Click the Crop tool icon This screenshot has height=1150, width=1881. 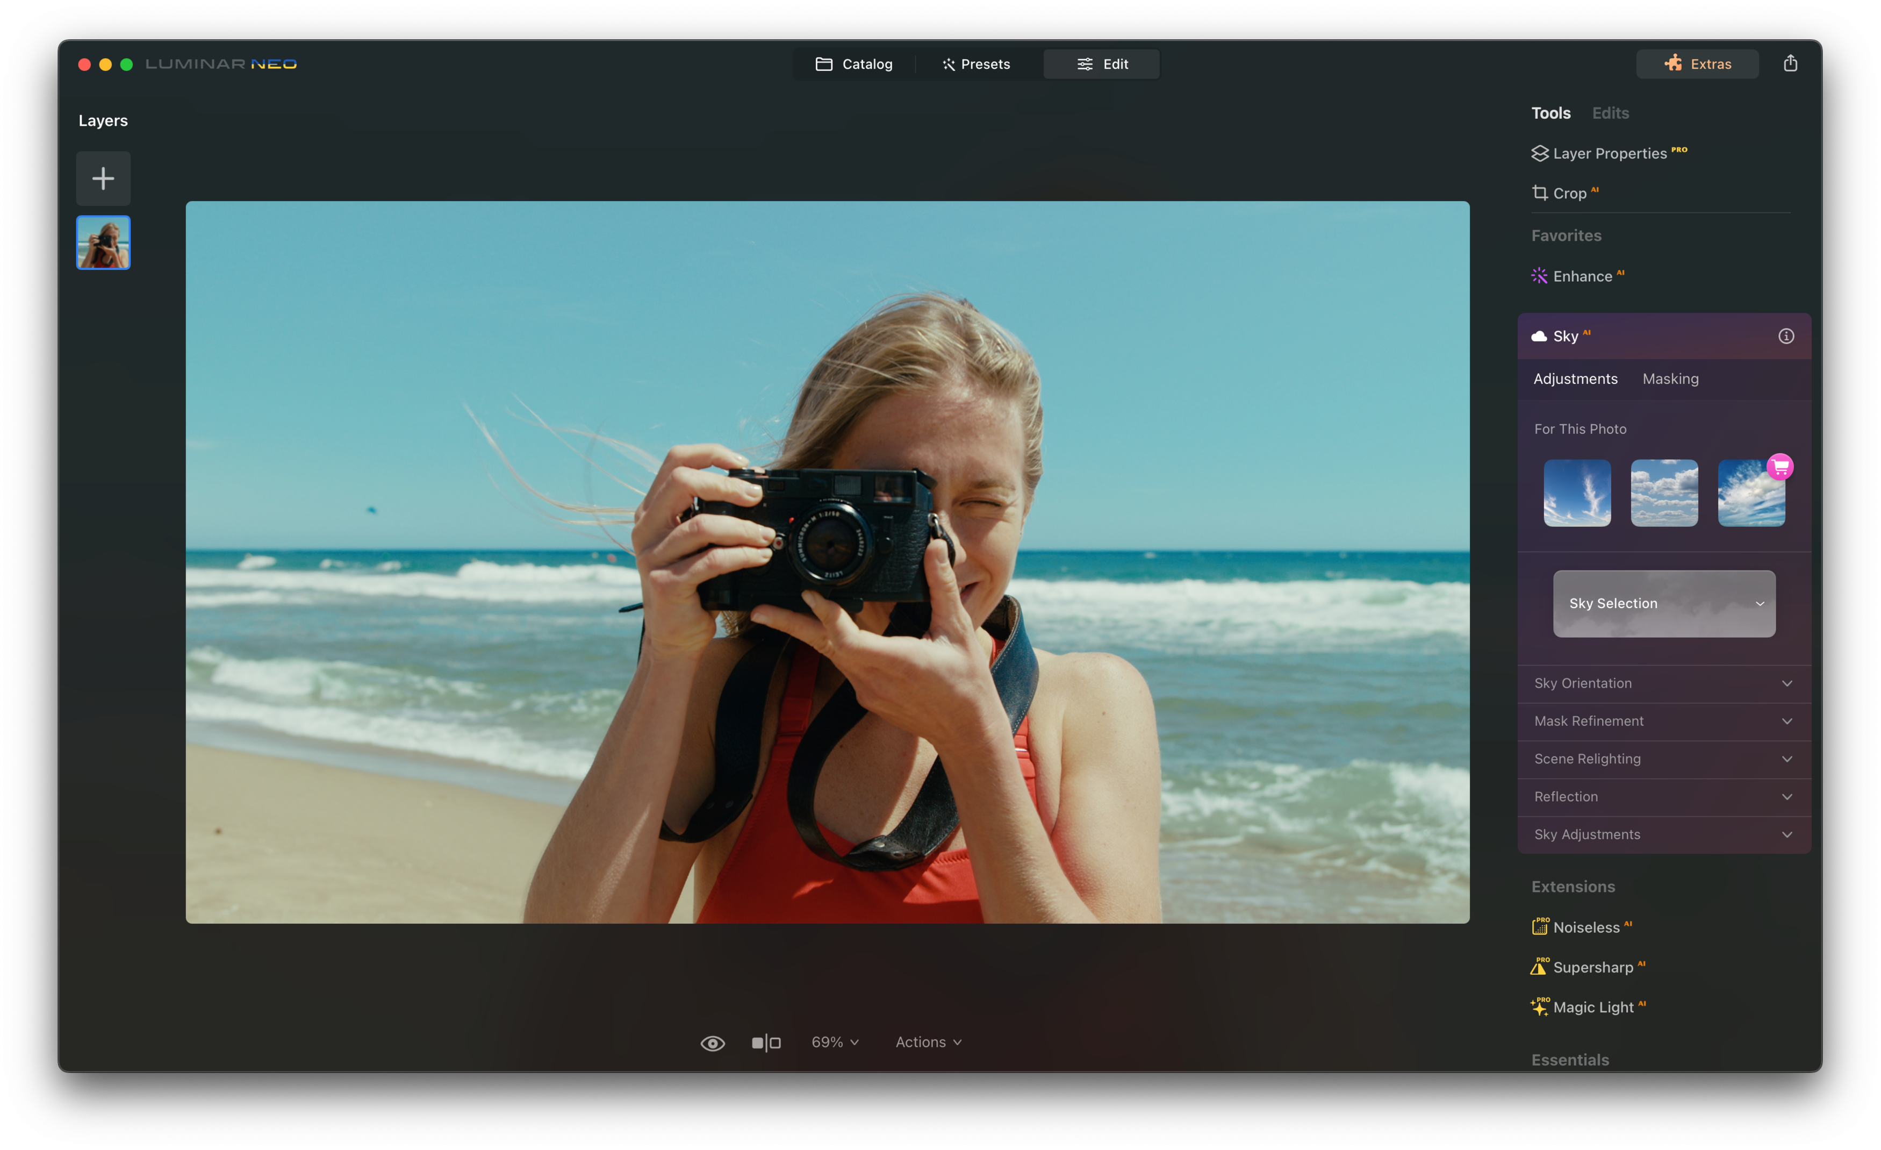coord(1540,193)
